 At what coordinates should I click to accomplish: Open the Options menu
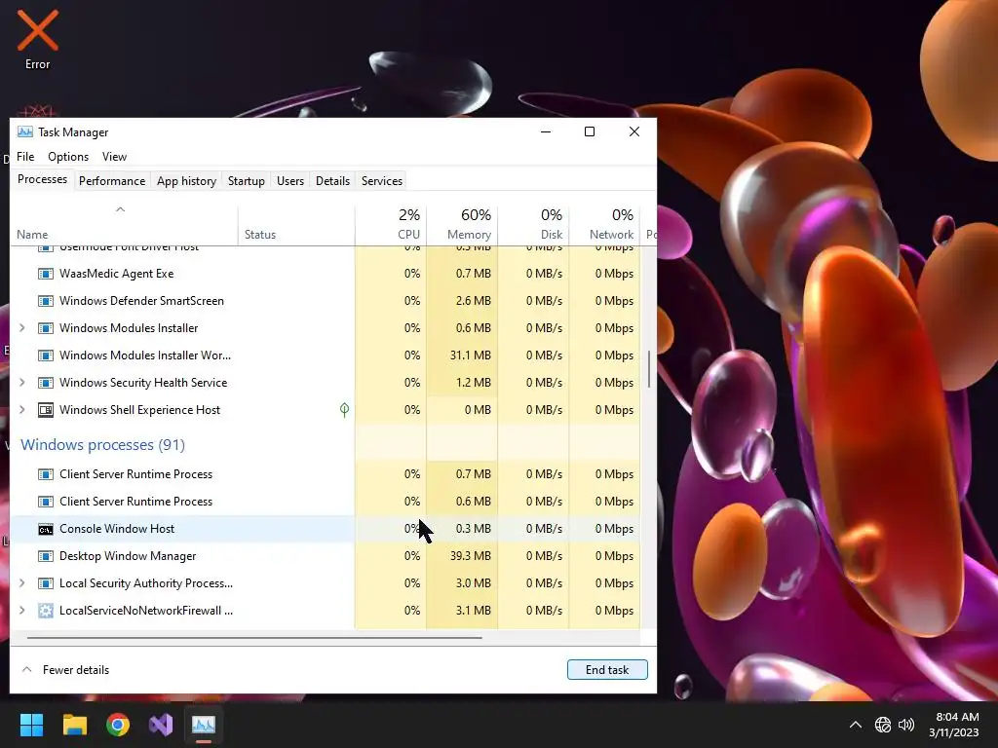coord(68,157)
